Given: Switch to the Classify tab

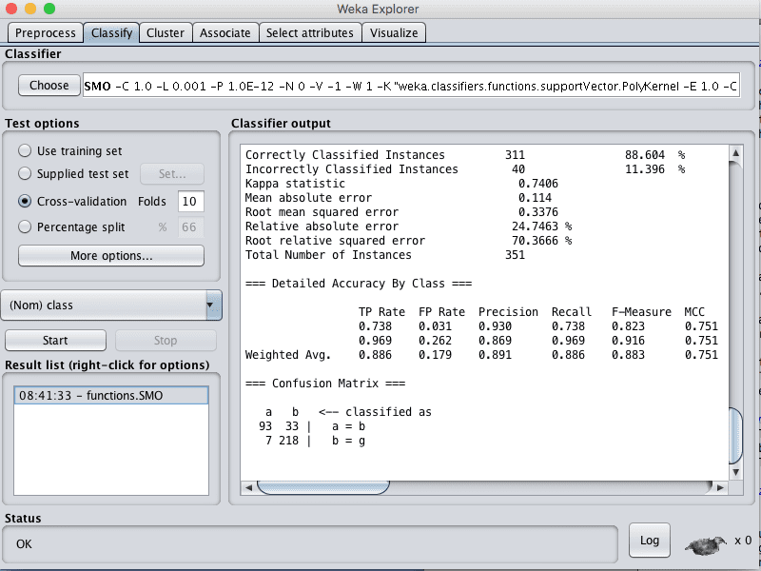Looking at the screenshot, I should [x=111, y=33].
